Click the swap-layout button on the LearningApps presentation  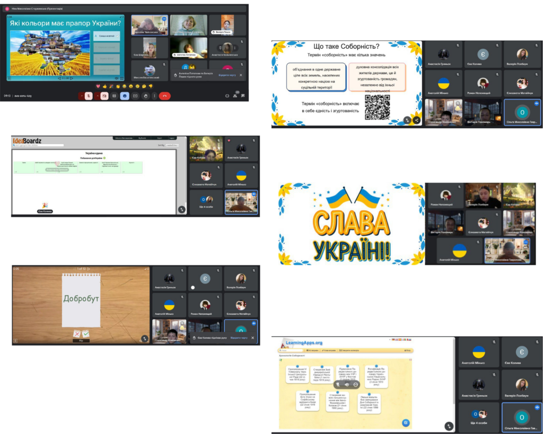point(449,427)
